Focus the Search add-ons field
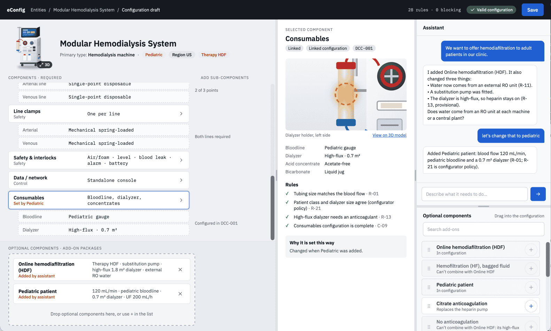 [x=483, y=229]
